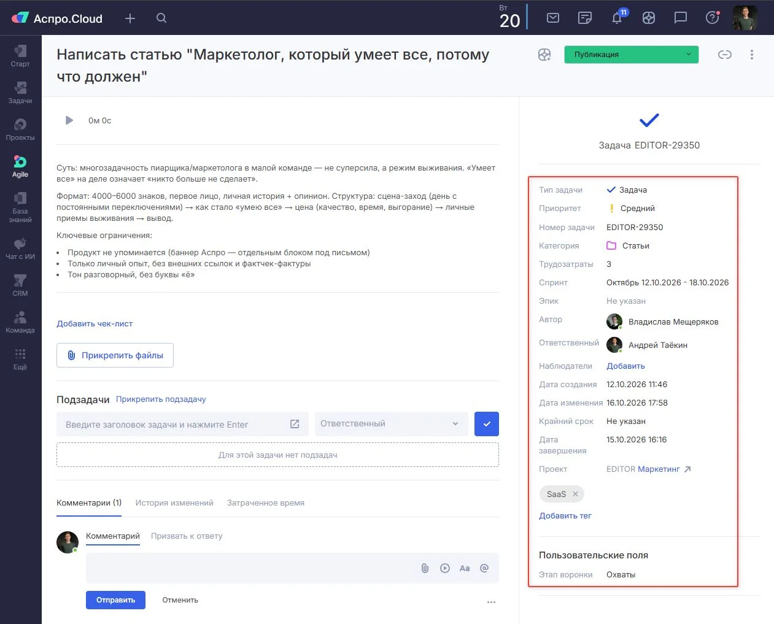Attach file via paperclip in comment box
This screenshot has width=774, height=624.
click(425, 568)
